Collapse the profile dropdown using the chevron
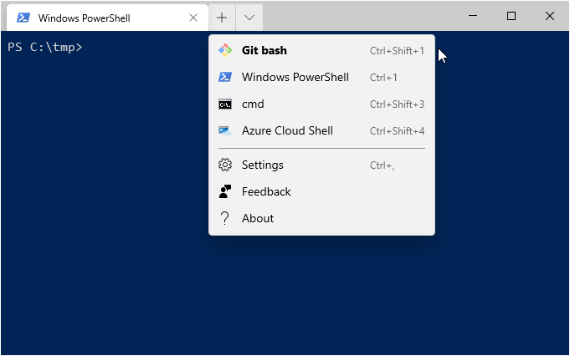Viewport: 570px width, 356px height. coord(249,17)
